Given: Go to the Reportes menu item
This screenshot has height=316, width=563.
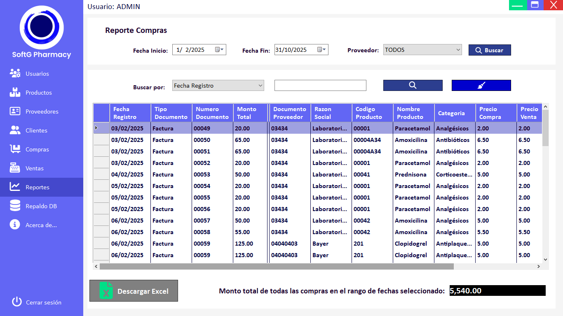Looking at the screenshot, I should tap(38, 187).
